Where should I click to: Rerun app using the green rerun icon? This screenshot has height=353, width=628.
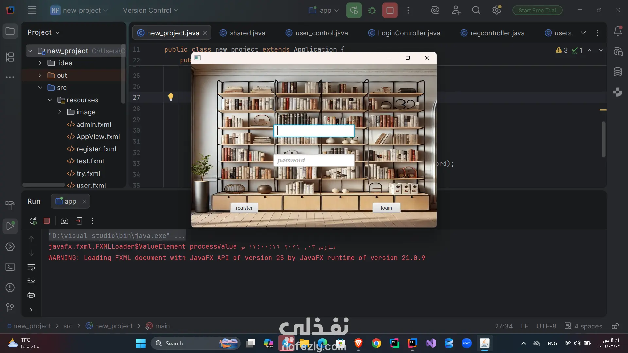pyautogui.click(x=354, y=10)
